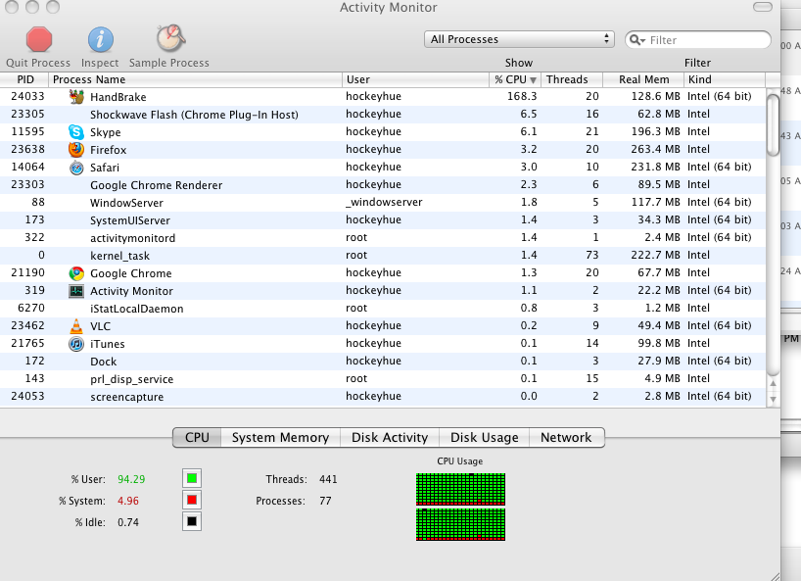Click the scrollbar up arrow
The width and height of the screenshot is (801, 581).
coord(773,383)
